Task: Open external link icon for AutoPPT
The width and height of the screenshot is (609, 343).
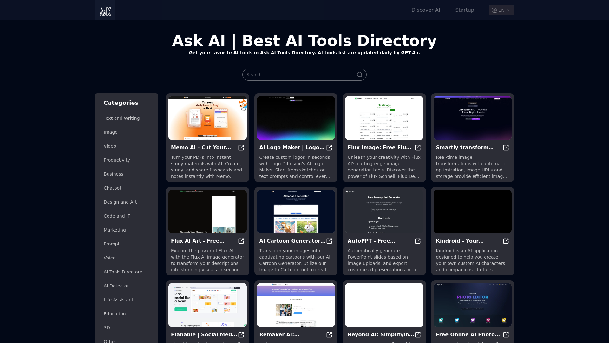Action: tap(418, 241)
